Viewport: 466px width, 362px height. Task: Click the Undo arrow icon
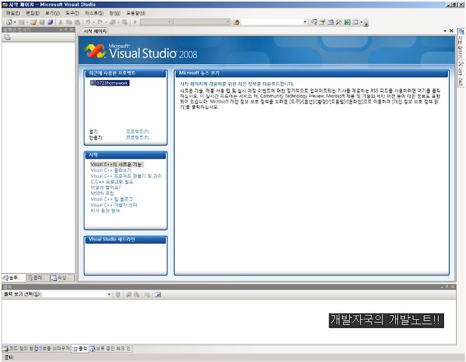[x=88, y=22]
